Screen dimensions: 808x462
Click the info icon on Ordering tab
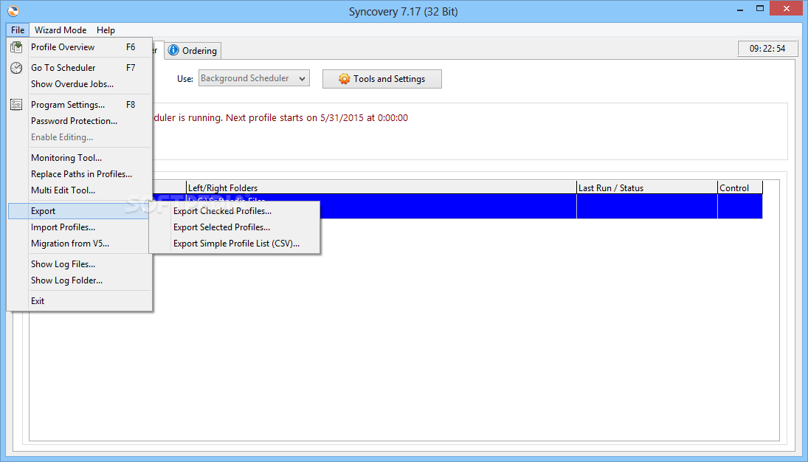(173, 50)
